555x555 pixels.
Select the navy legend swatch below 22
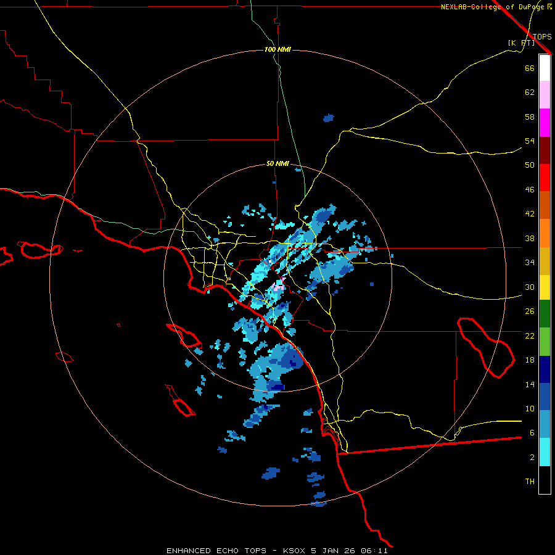click(x=545, y=369)
